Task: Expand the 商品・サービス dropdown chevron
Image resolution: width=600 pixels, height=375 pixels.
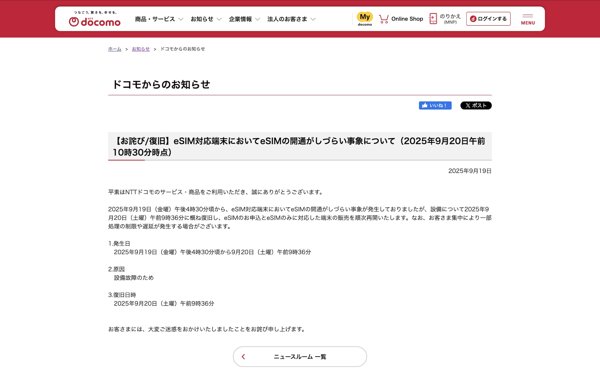Action: click(181, 19)
